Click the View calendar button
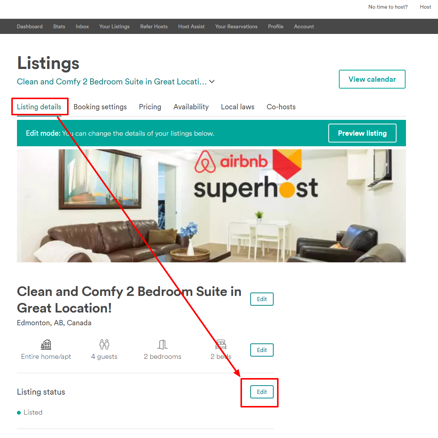438x438 pixels. [372, 79]
